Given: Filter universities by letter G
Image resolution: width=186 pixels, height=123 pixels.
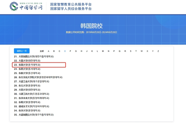Looking at the screenshot, I should pyautogui.click(x=76, y=51).
